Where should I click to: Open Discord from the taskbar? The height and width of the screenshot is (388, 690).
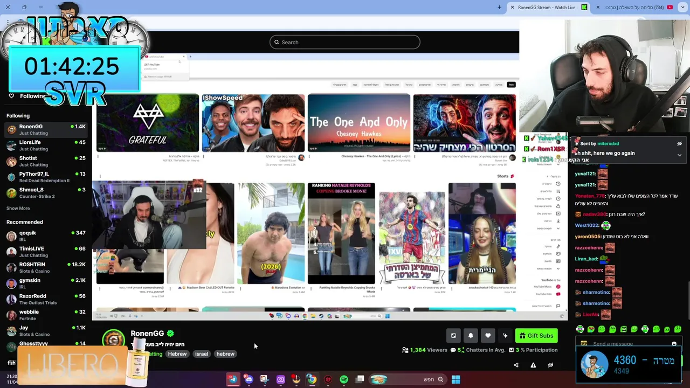tap(249, 379)
